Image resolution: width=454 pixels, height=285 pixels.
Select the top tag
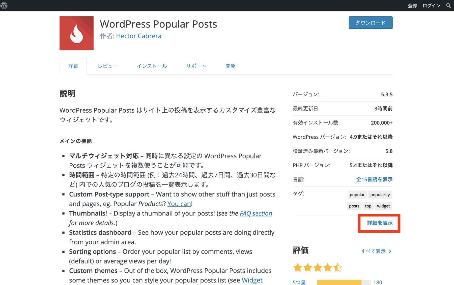[x=368, y=206]
